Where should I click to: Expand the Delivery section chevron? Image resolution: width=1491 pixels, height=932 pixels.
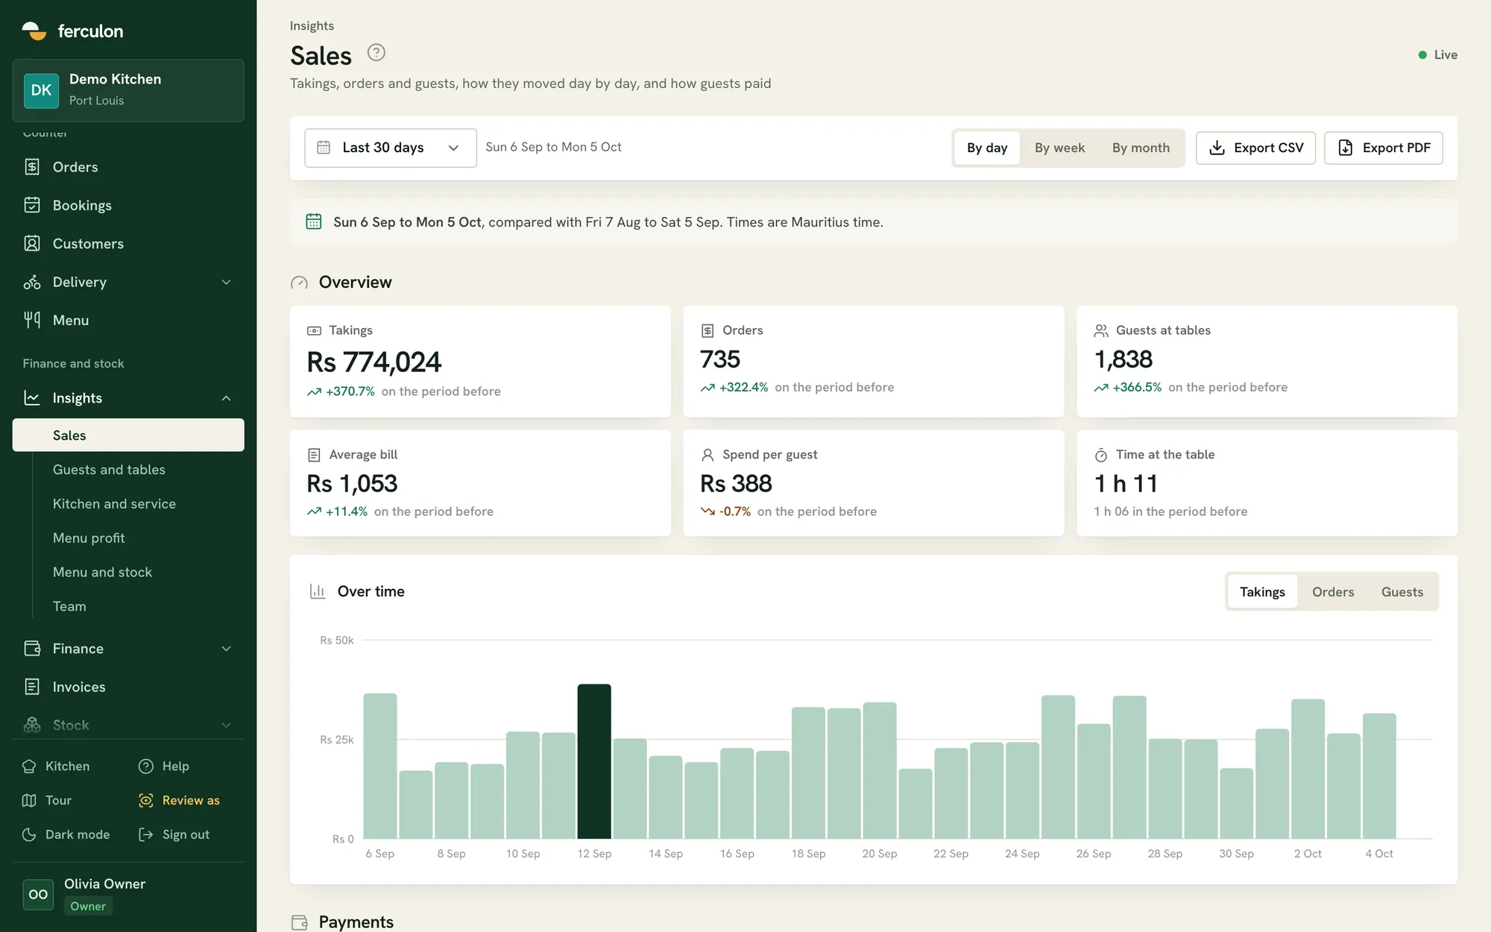tap(227, 282)
